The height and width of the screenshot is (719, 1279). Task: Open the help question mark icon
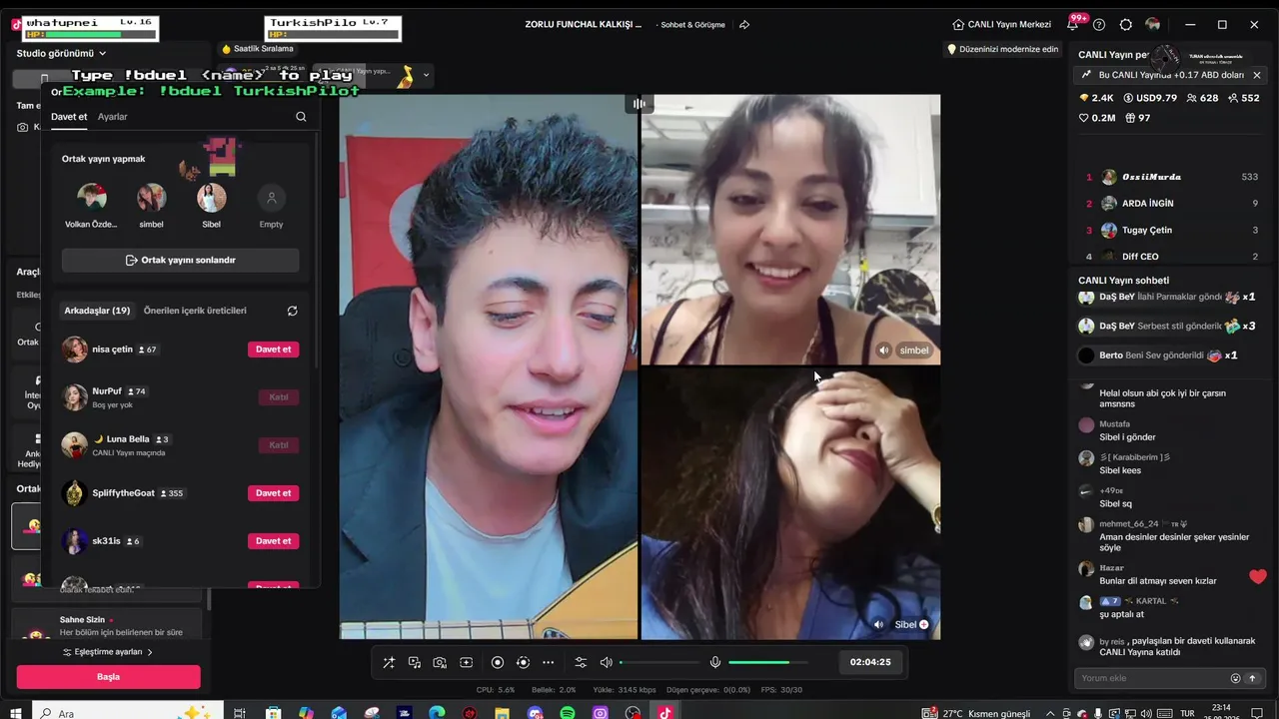click(x=1099, y=24)
